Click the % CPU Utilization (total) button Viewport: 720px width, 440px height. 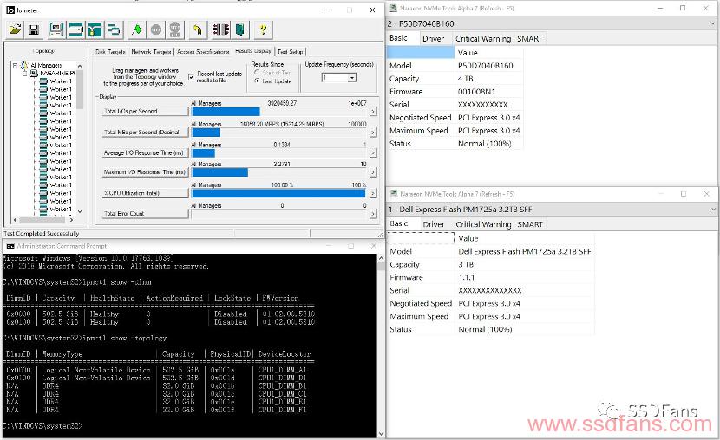tap(146, 193)
